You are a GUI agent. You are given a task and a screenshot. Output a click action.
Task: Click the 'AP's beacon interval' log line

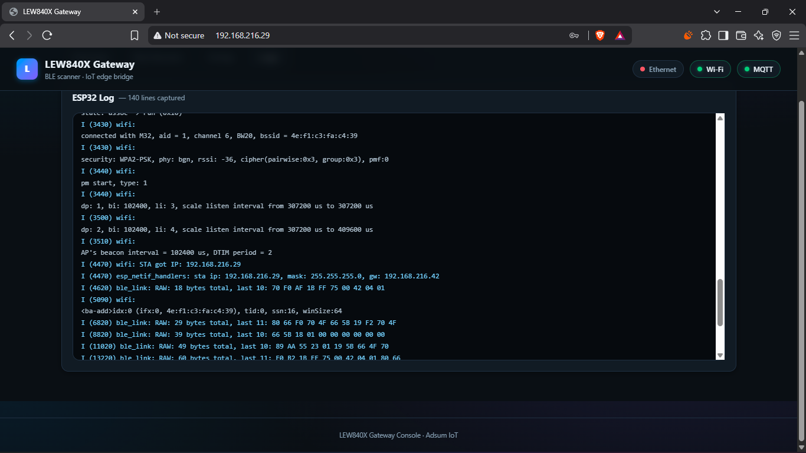pos(176,252)
